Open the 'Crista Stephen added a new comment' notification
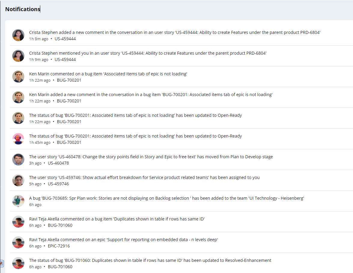The height and width of the screenshot is (273, 353). [x=175, y=32]
